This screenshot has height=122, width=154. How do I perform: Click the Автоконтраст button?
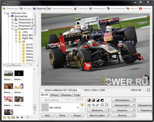(122, 105)
